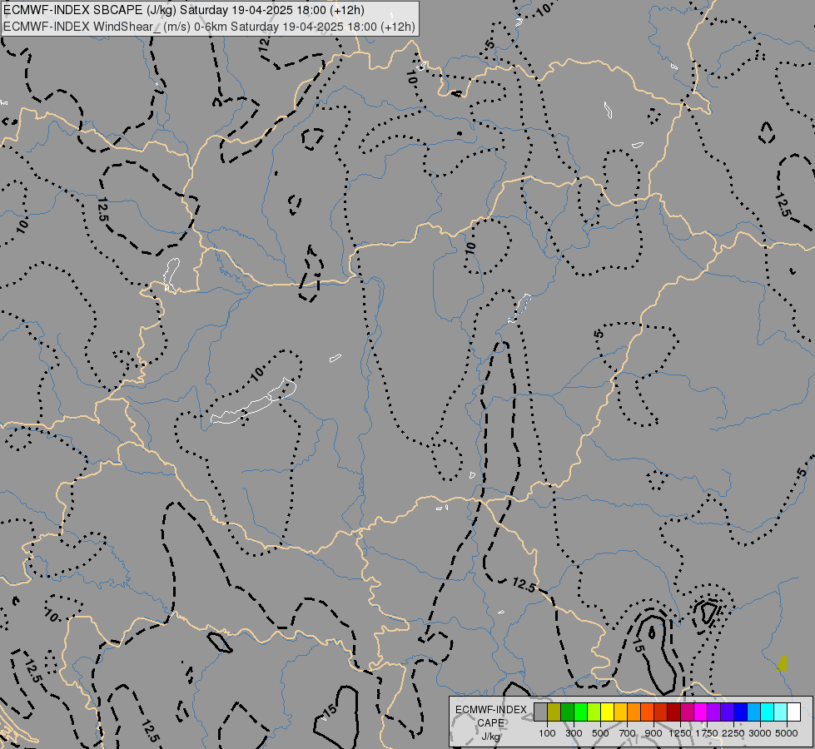Click the SBCAPE title line in header
The height and width of the screenshot is (749, 815).
pyautogui.click(x=183, y=10)
